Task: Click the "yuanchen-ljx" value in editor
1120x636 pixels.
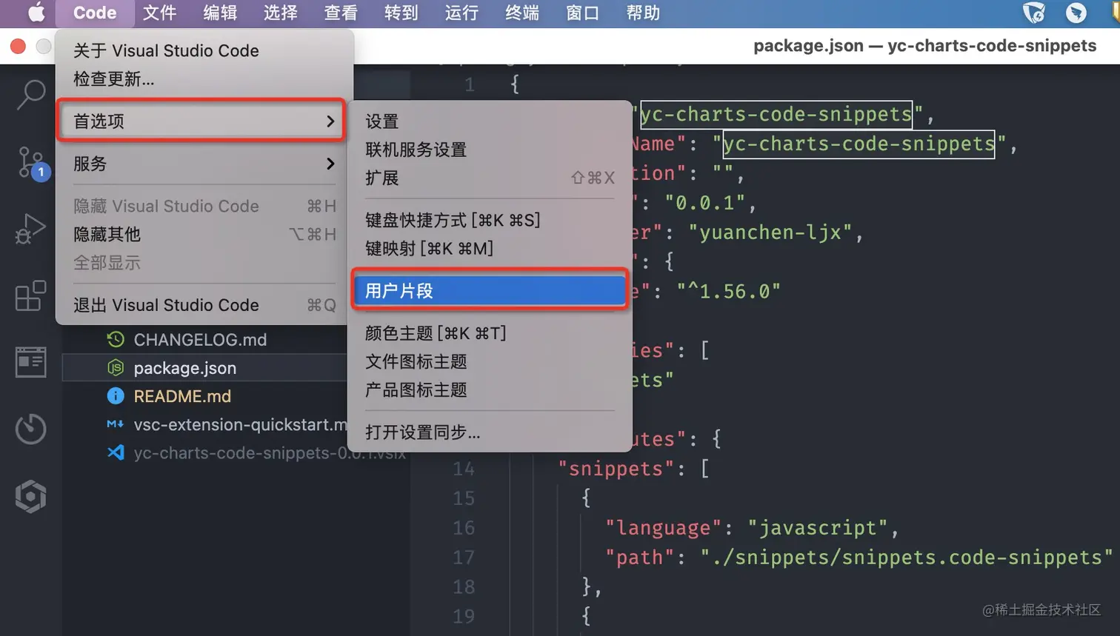Action: point(770,232)
